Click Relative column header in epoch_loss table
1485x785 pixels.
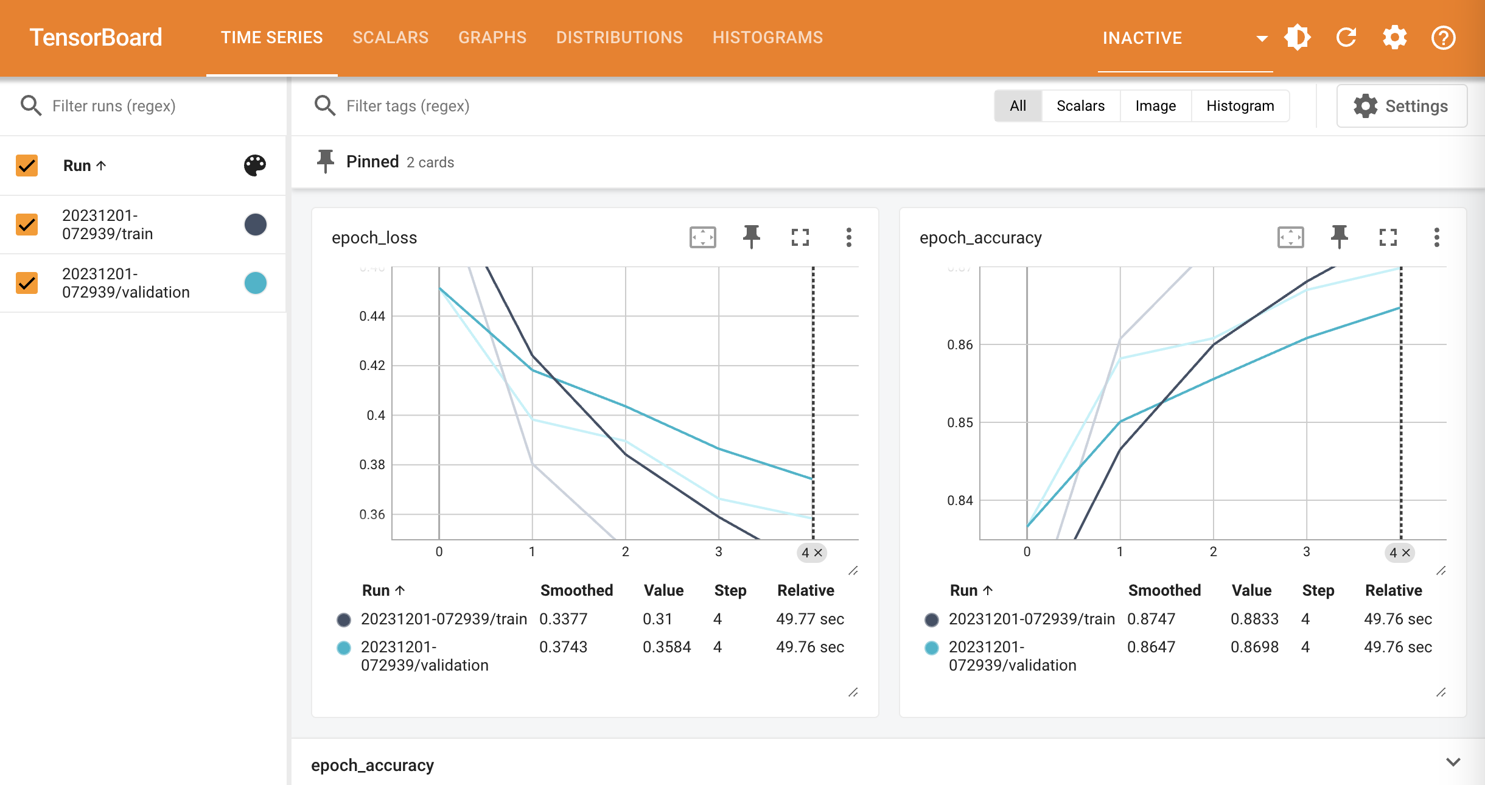[806, 590]
